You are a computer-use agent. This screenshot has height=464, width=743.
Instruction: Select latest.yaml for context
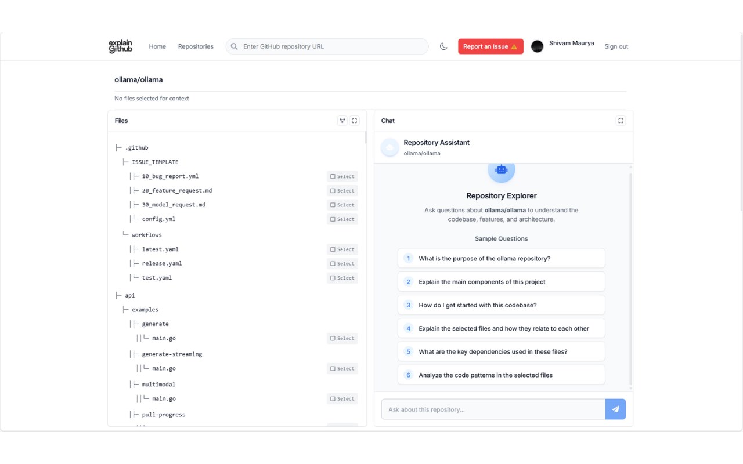(342, 249)
